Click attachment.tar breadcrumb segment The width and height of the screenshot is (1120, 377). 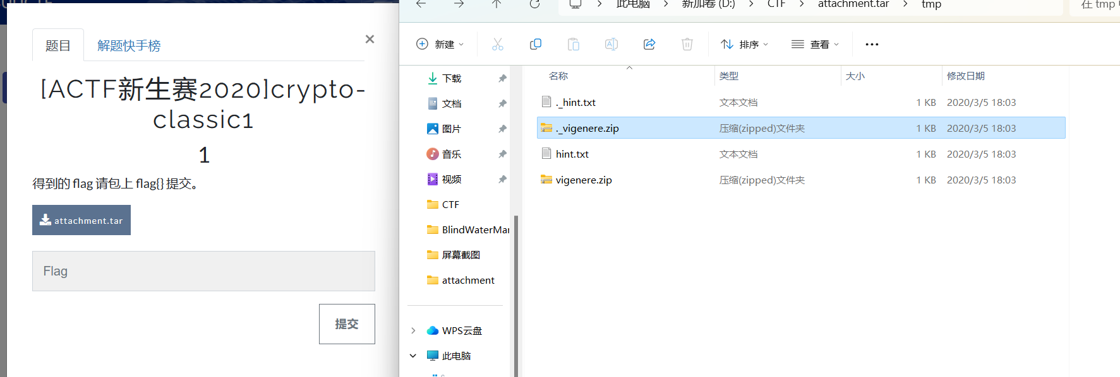tap(853, 4)
